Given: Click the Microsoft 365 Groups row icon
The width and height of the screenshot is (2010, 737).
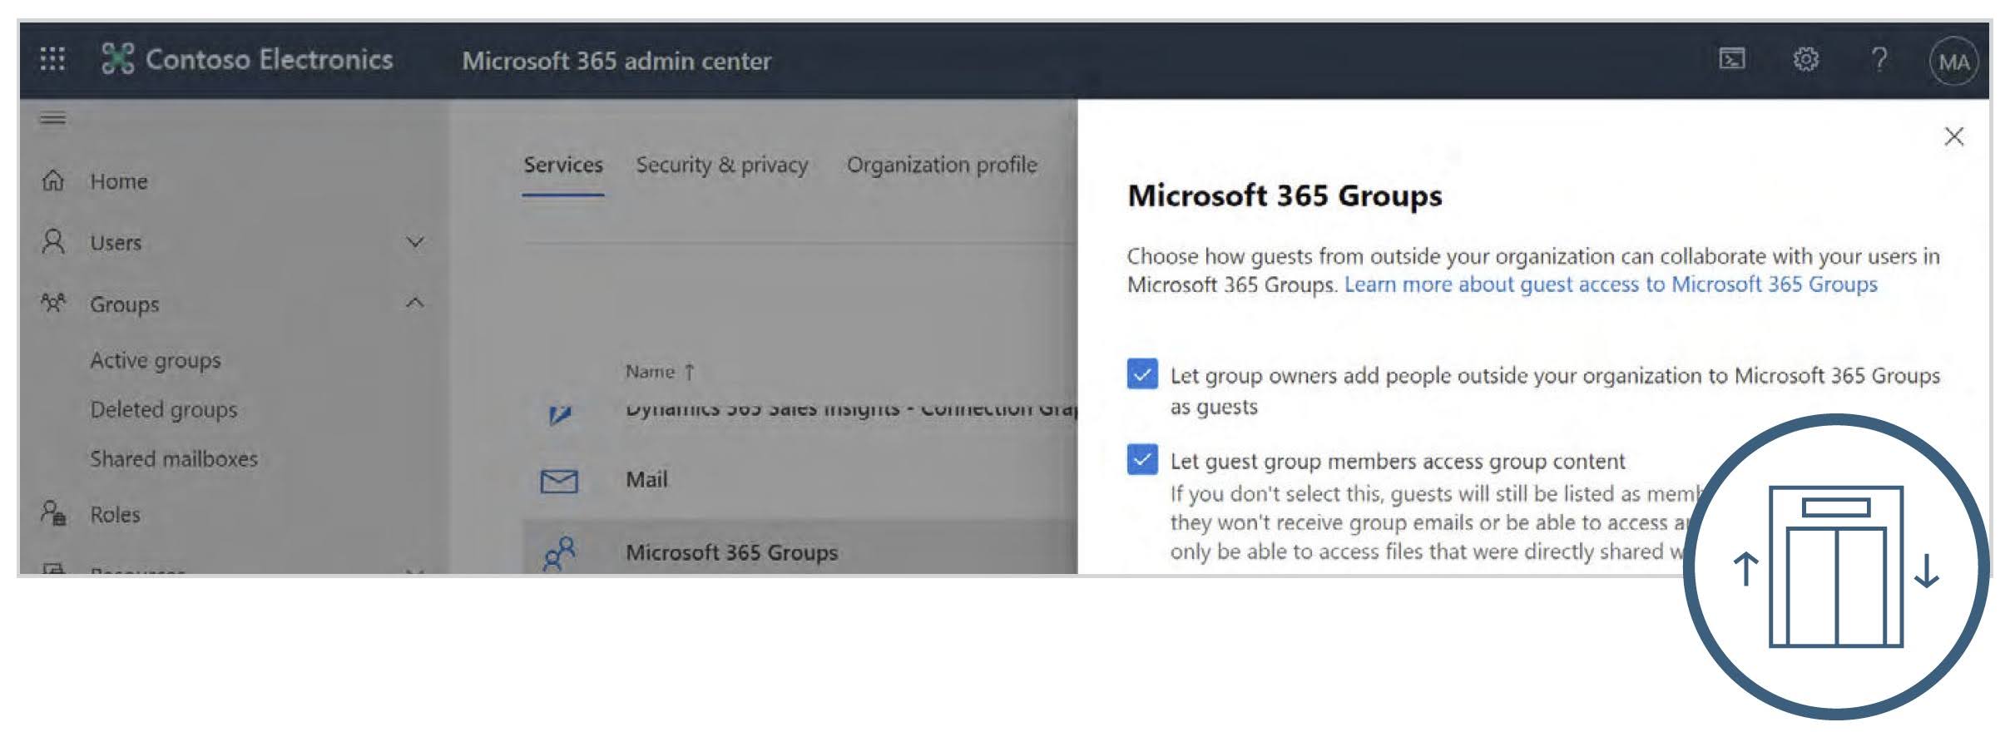Looking at the screenshot, I should 559,553.
